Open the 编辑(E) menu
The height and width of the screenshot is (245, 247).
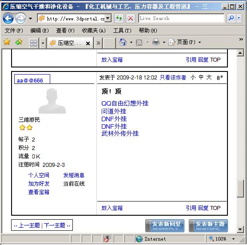40,30
